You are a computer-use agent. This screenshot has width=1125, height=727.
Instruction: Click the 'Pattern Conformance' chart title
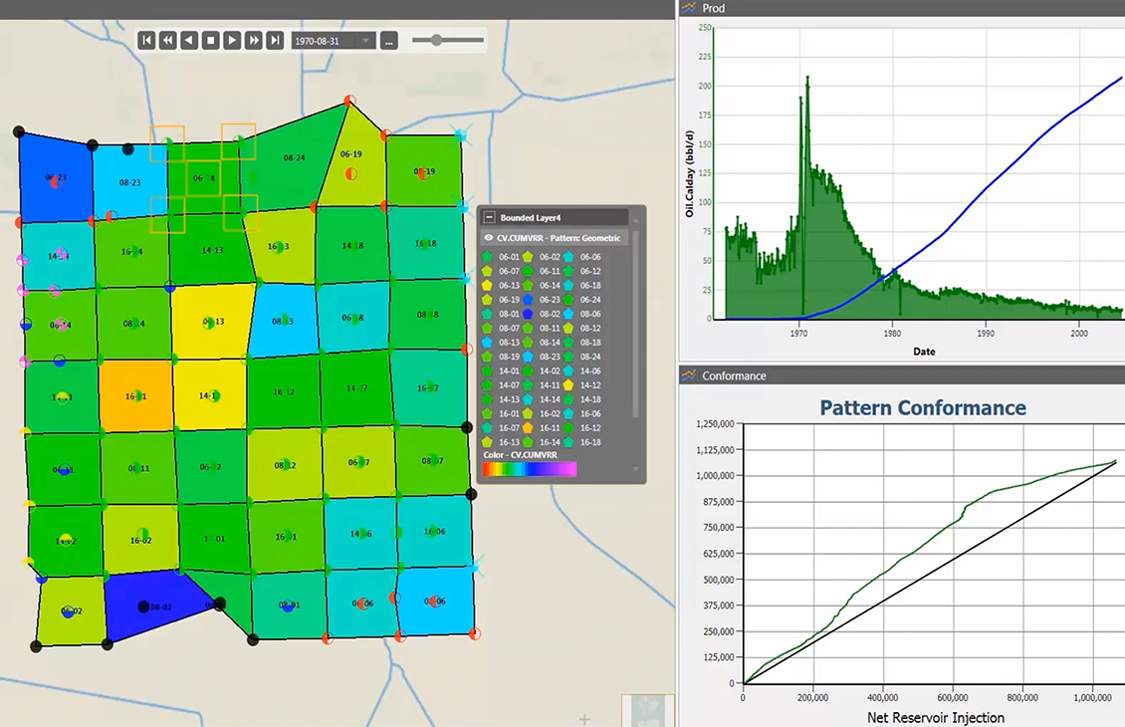click(923, 407)
